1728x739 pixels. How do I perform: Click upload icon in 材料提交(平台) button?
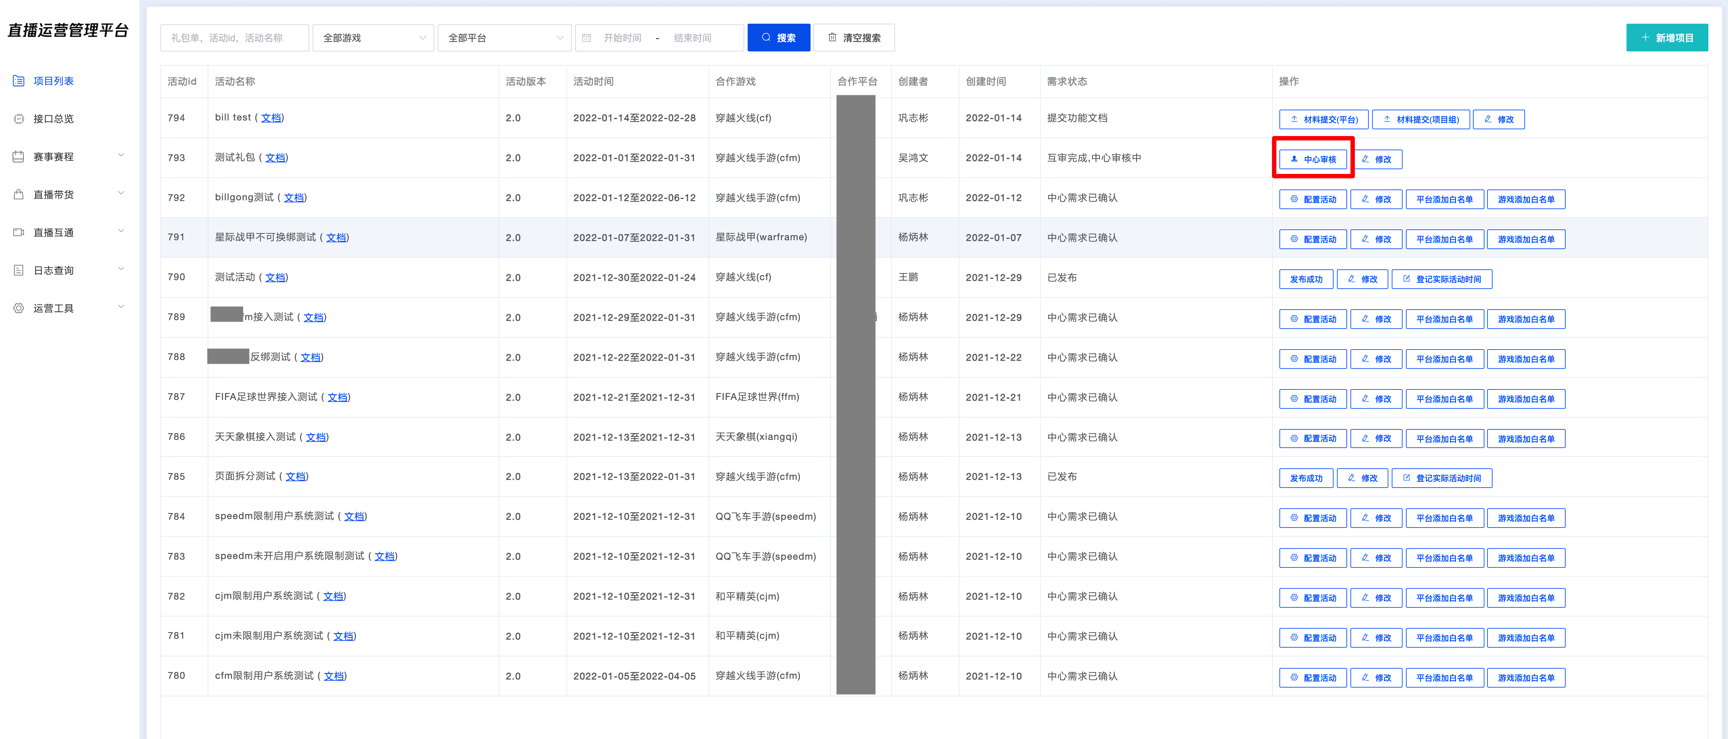click(x=1294, y=119)
